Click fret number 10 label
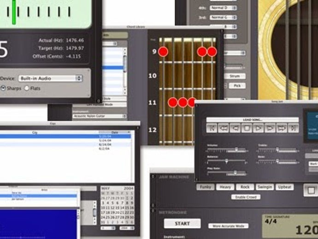 153,76
